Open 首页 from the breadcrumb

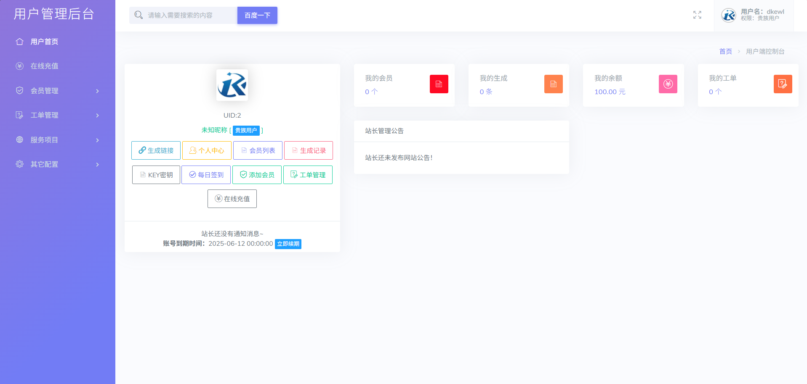click(725, 51)
